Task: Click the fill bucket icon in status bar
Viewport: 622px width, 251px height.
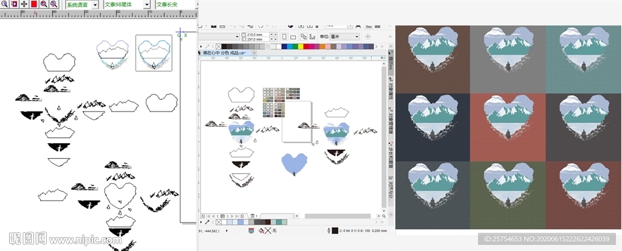Action: pyautogui.click(x=261, y=231)
